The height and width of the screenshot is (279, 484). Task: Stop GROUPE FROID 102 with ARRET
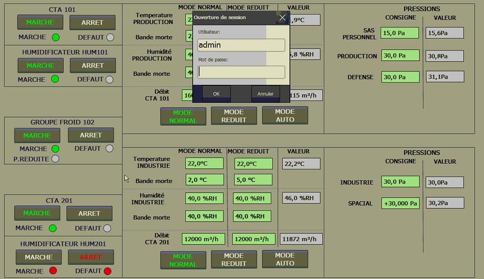(x=91, y=135)
